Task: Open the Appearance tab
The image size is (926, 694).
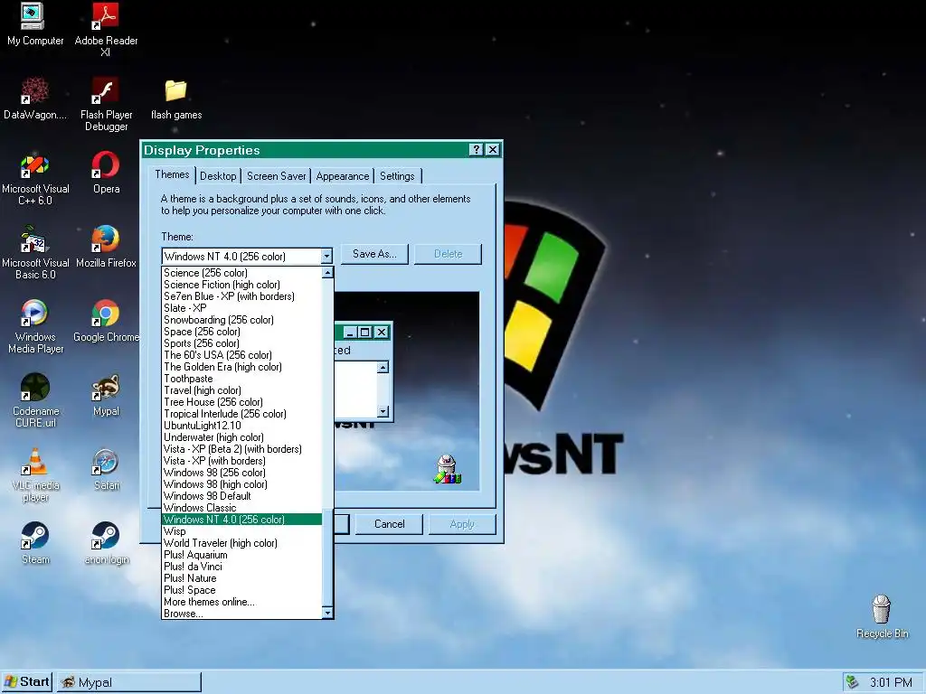Action: (343, 176)
